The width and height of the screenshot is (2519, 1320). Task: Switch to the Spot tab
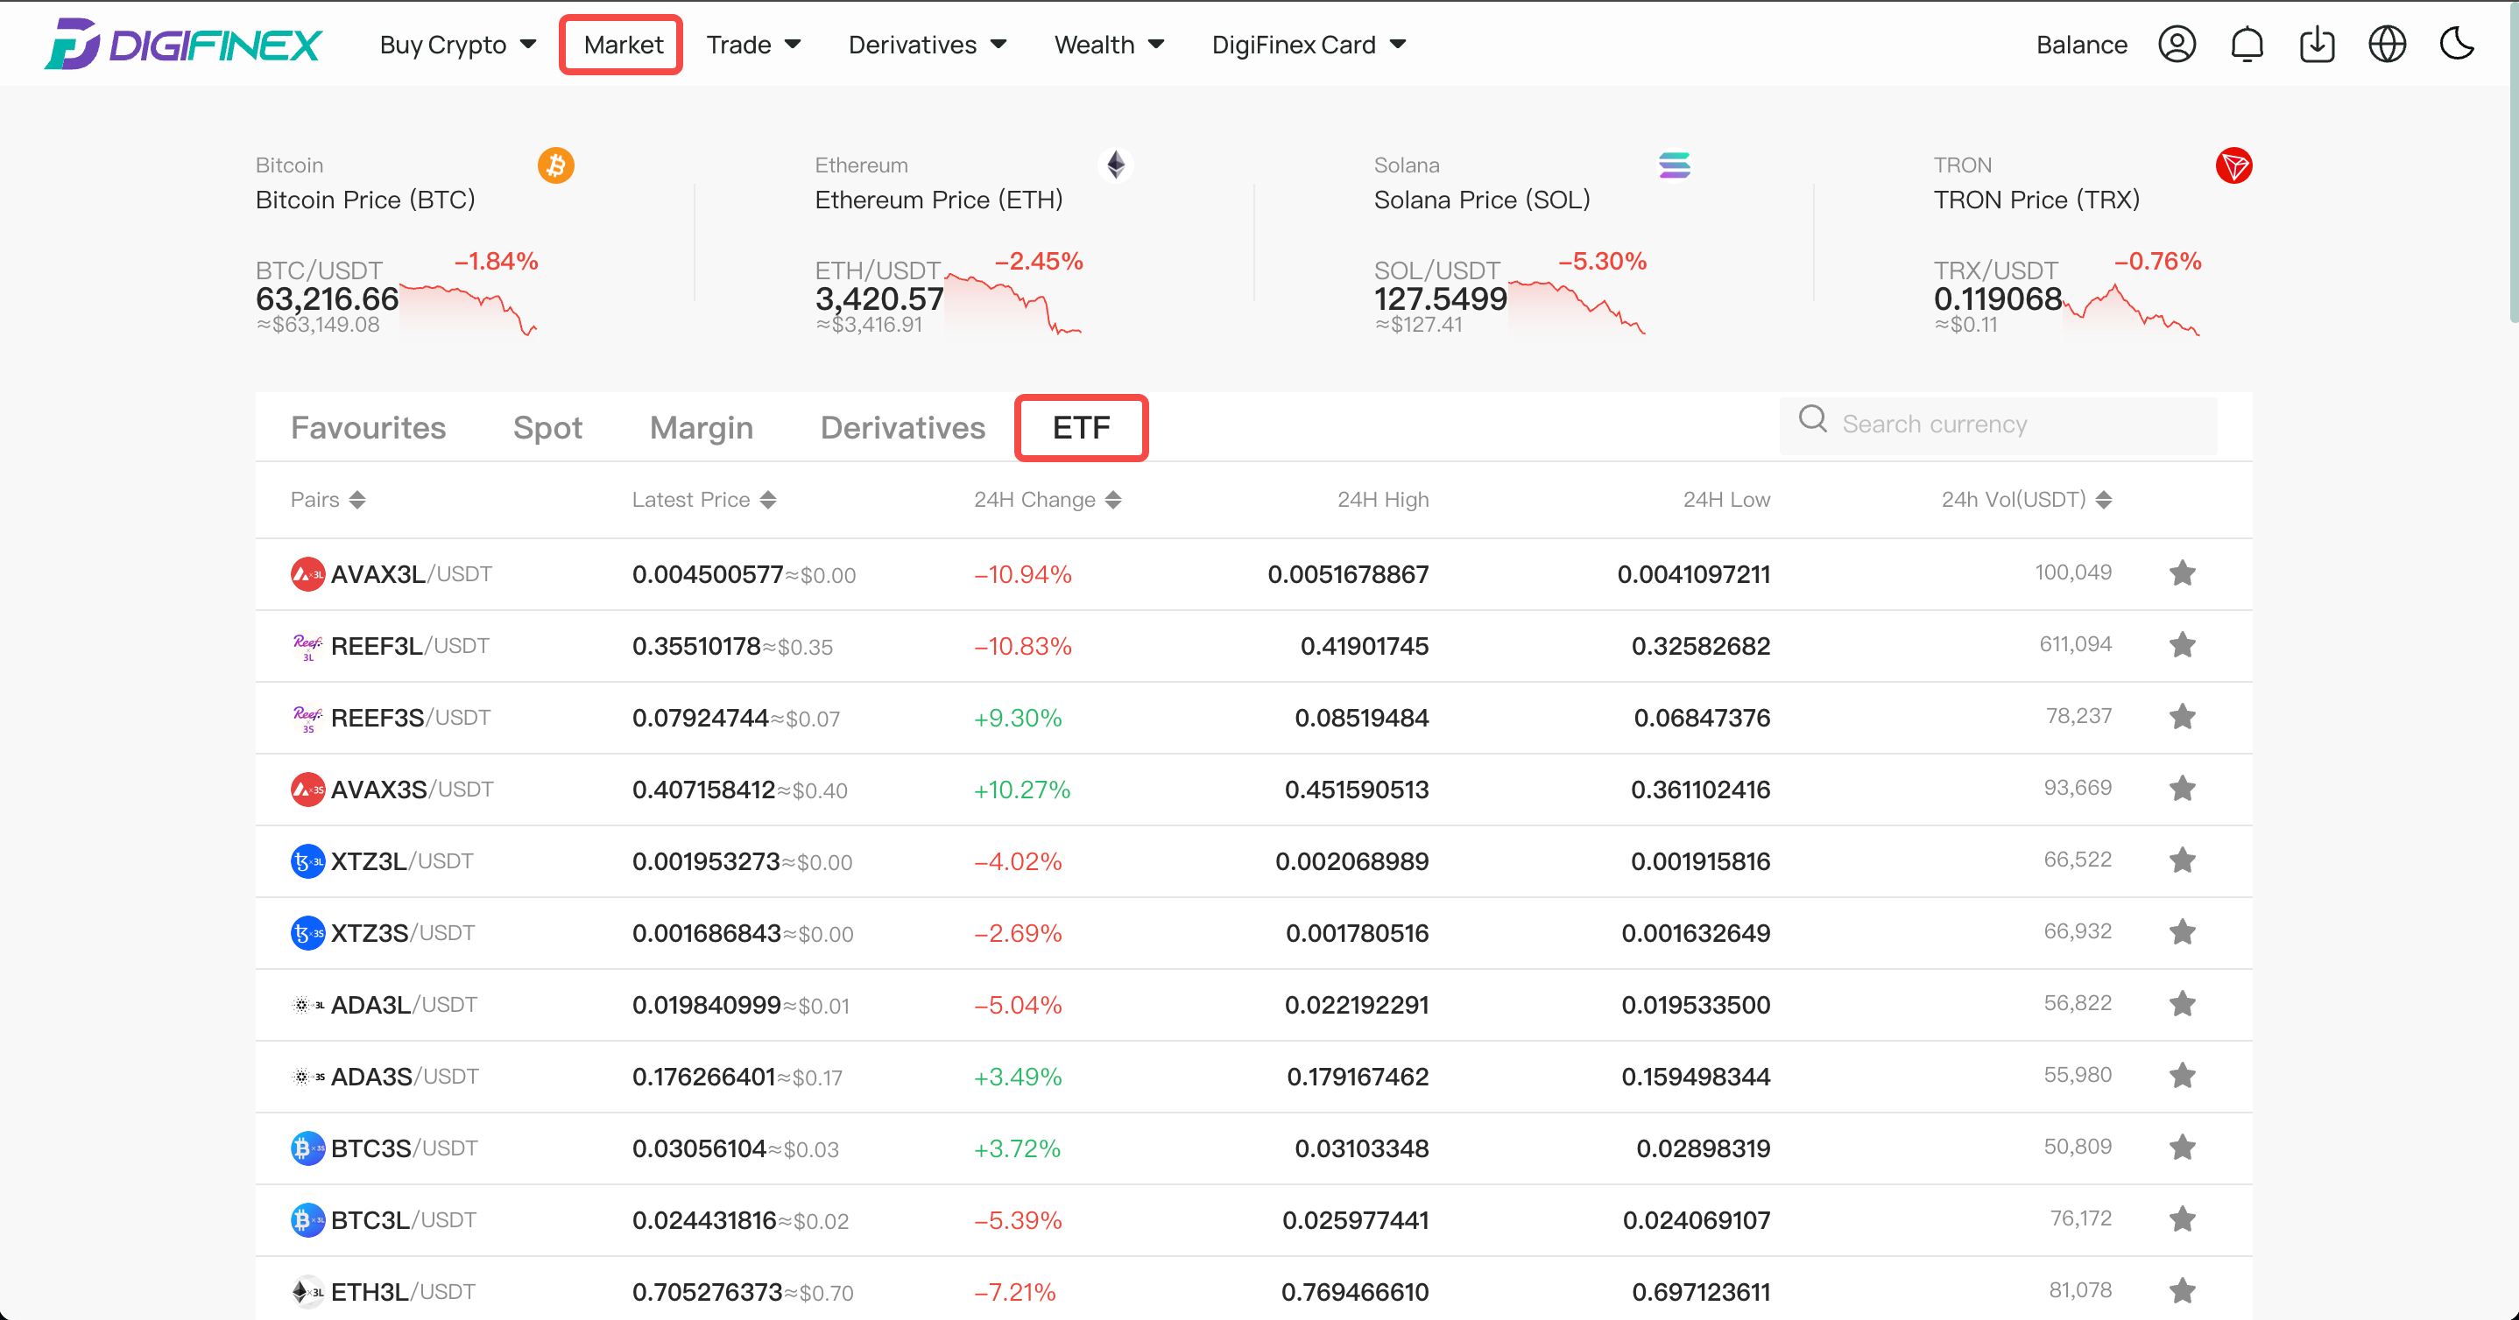coord(547,428)
